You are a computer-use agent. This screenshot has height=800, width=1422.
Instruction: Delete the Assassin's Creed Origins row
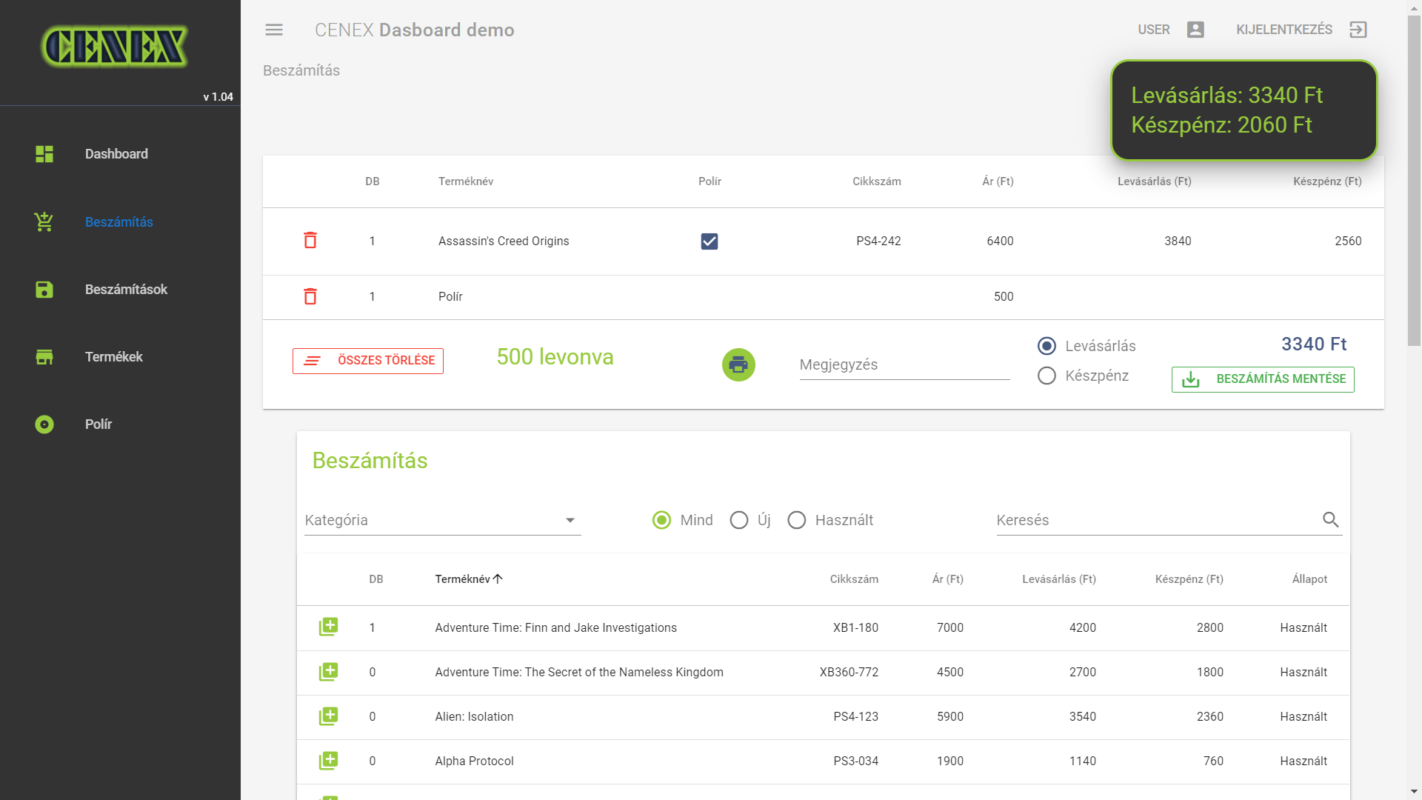[x=310, y=241]
